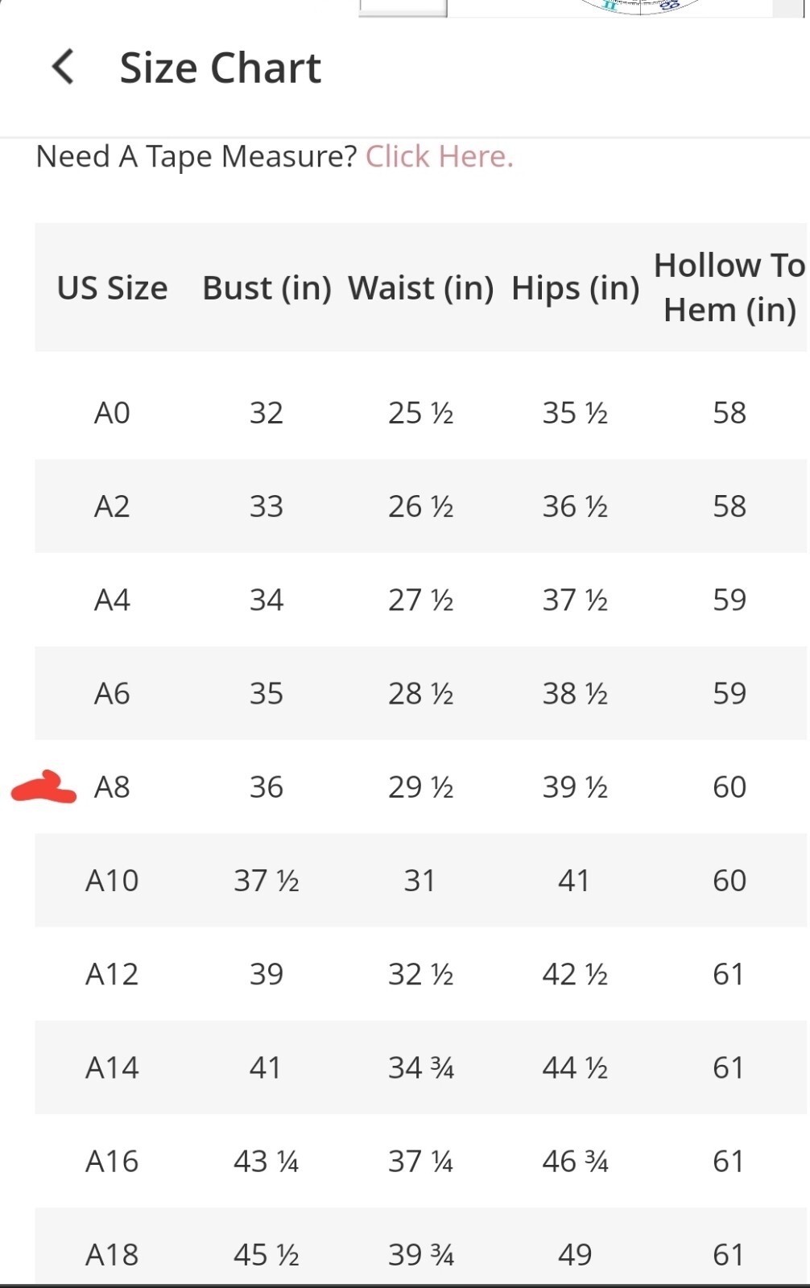Select the US Size column header
The height and width of the screenshot is (1288, 810).
(112, 288)
